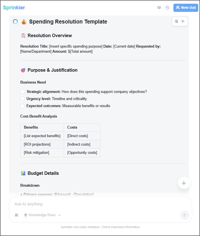Viewport: 200px width, 236px height.
Task: Click the Costs table header cell
Action: tap(82, 127)
